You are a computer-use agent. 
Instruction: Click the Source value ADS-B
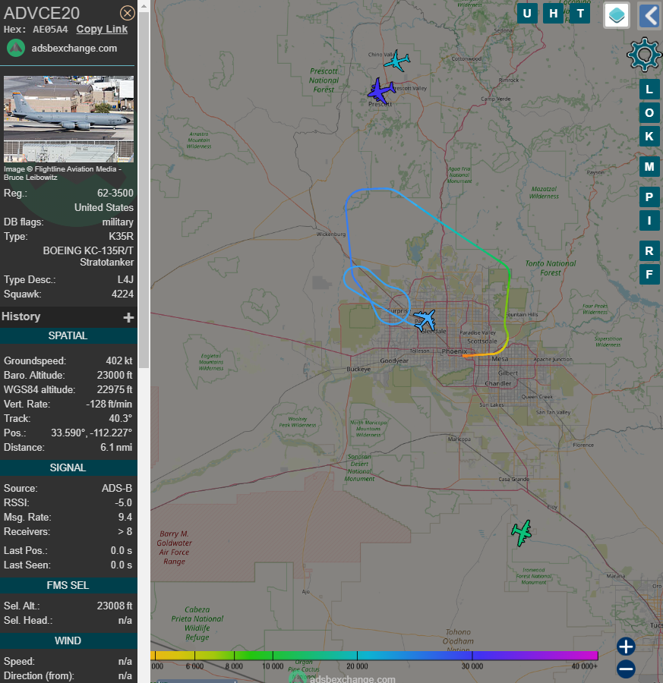(x=117, y=488)
